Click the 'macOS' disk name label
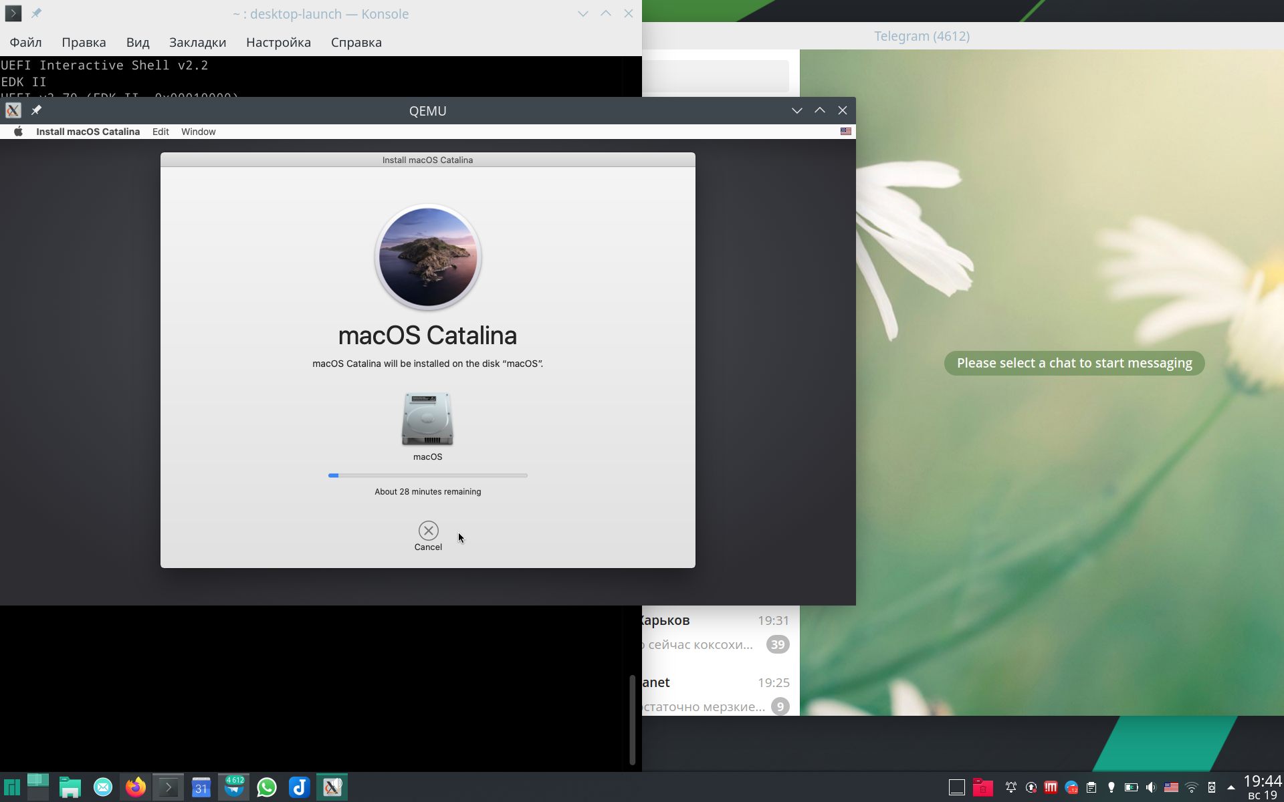Viewport: 1284px width, 802px height. [x=427, y=456]
